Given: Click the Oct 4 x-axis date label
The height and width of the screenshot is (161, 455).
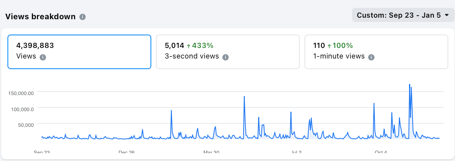Looking at the screenshot, I should tap(380, 152).
